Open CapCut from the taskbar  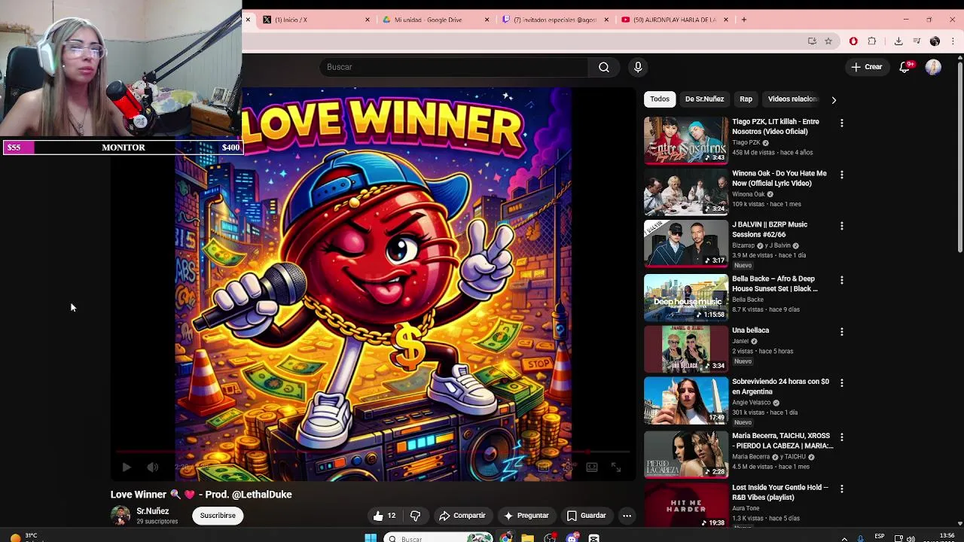[594, 537]
